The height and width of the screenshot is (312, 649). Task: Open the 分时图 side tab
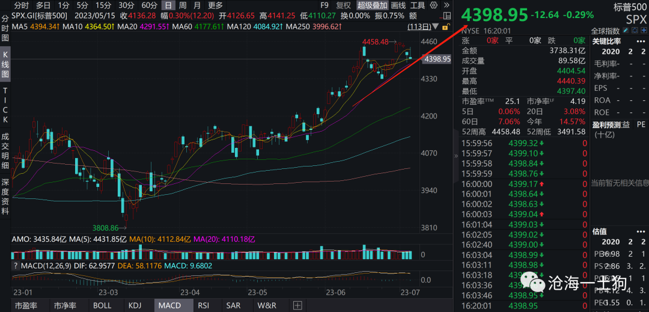point(5,28)
